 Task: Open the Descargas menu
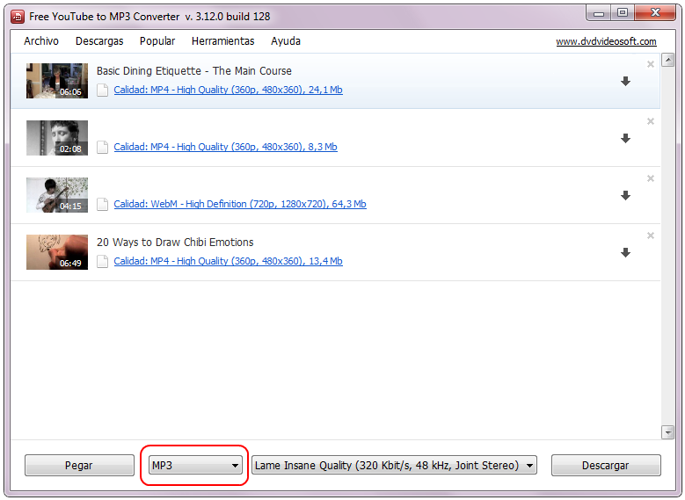pos(99,41)
